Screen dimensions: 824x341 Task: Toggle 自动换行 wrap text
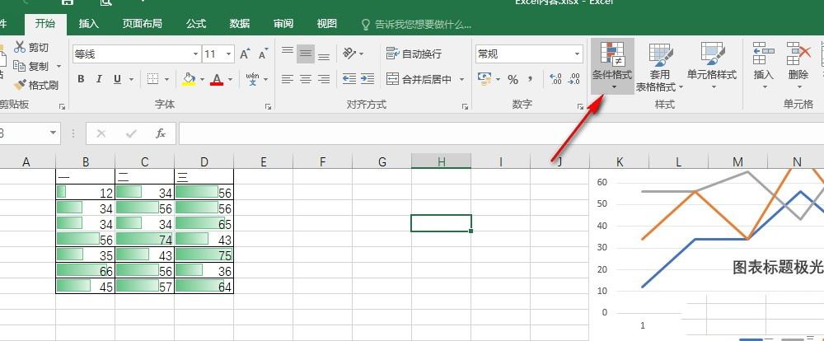click(x=414, y=54)
